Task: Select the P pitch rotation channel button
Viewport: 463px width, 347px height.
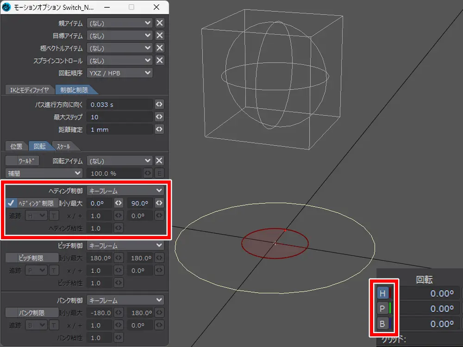Action: pyautogui.click(x=382, y=309)
